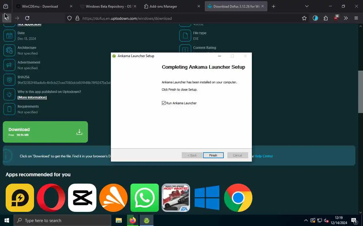Open the Dark Reader extension icon

pyautogui.click(x=315, y=18)
